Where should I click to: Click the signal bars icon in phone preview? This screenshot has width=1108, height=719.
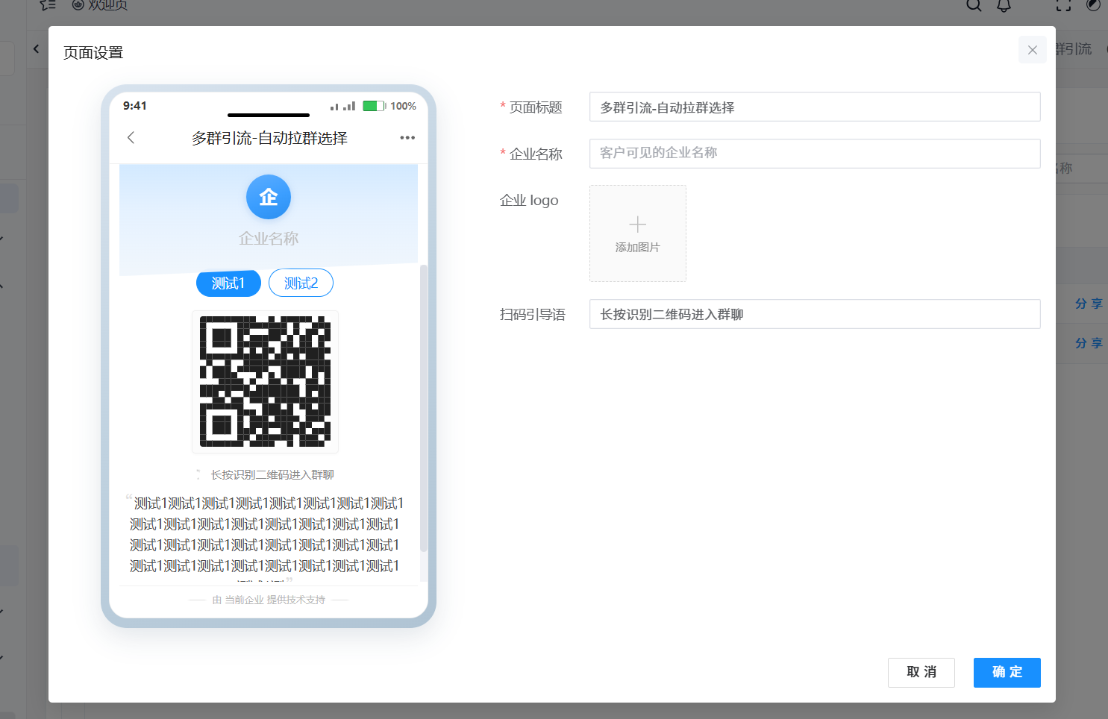342,106
